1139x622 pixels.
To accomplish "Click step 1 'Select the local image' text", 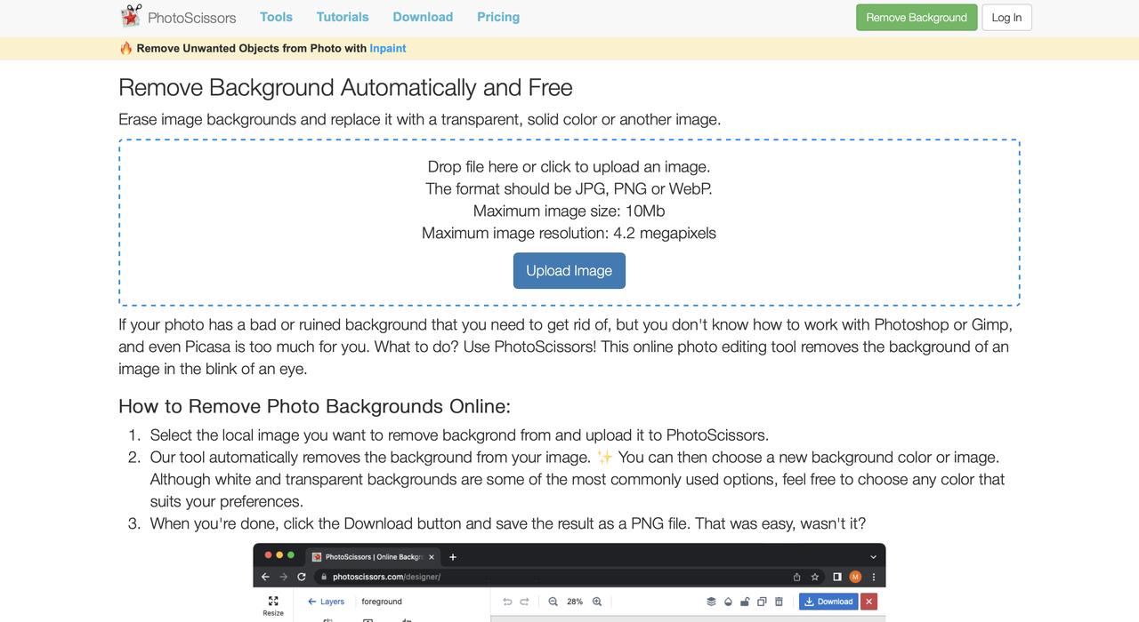I will point(459,435).
